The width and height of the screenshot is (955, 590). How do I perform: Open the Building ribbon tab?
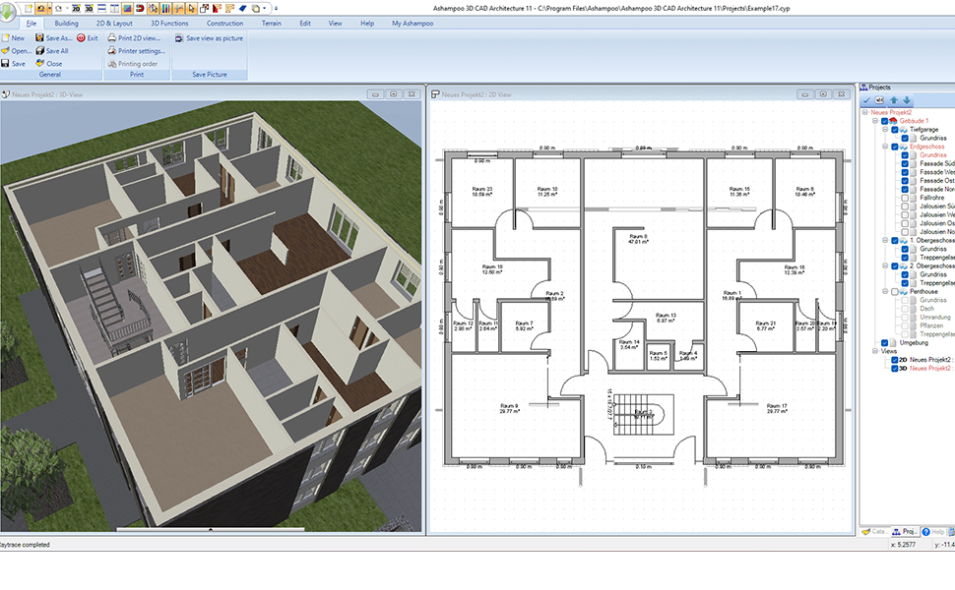(67, 23)
